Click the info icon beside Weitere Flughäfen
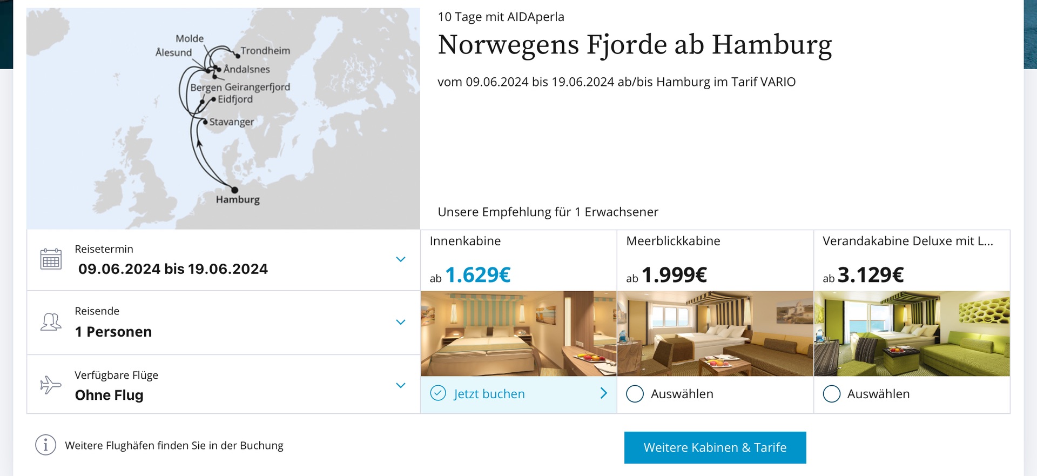This screenshot has width=1037, height=476. click(x=46, y=445)
